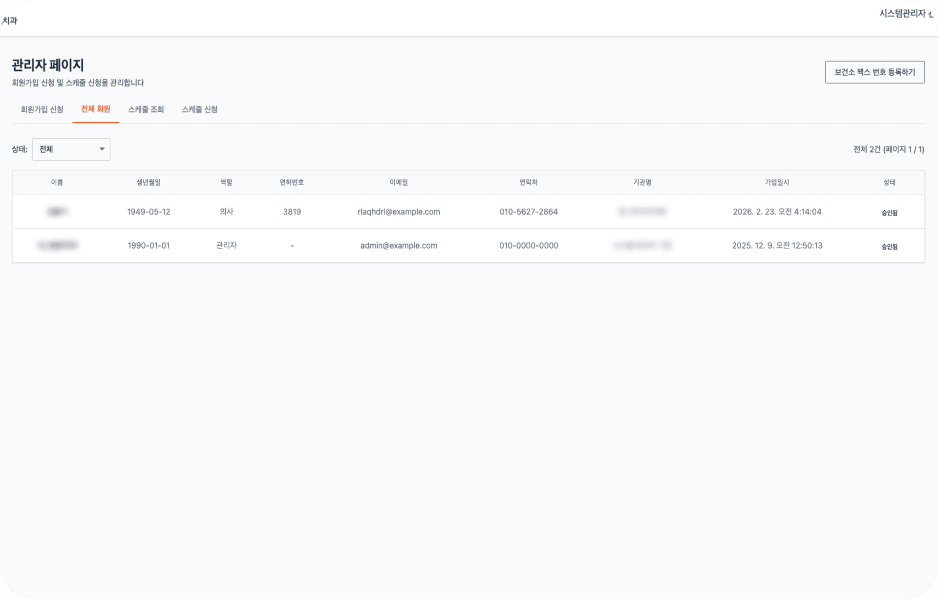The height and width of the screenshot is (599, 938).
Task: Click the 역할 column header
Action: point(226,182)
